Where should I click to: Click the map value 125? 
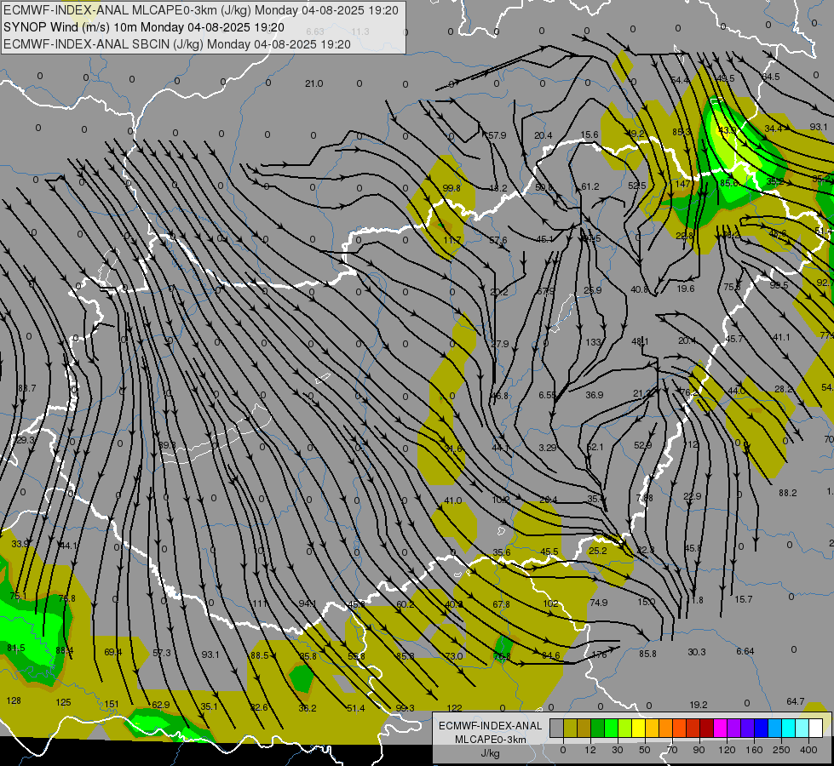tap(63, 702)
